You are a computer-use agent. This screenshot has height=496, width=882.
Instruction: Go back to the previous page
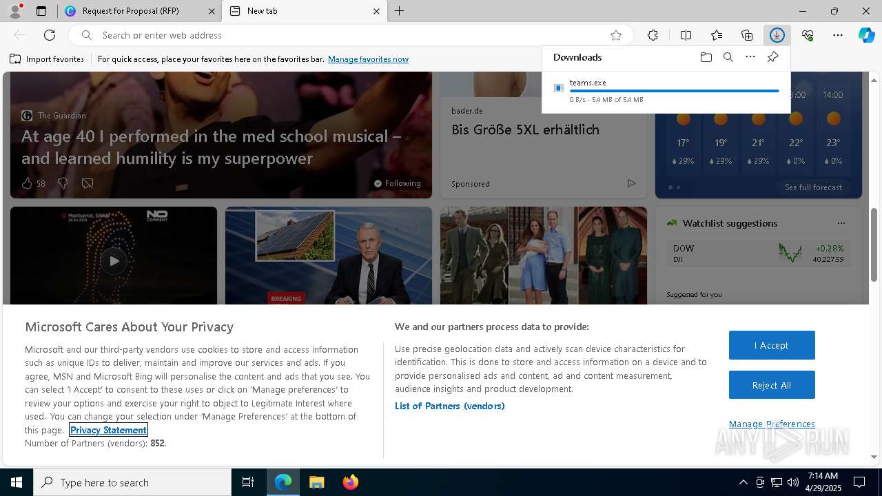(19, 35)
